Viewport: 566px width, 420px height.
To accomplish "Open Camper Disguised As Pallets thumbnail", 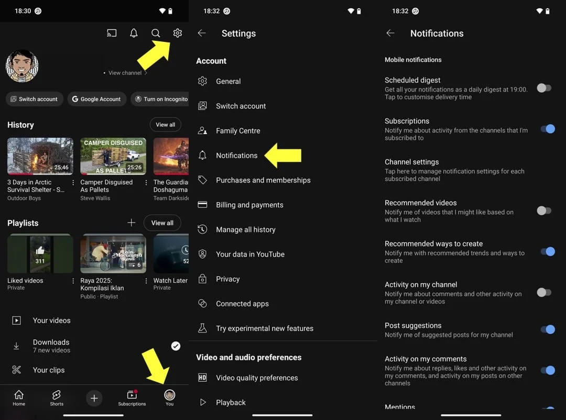I will pos(113,156).
